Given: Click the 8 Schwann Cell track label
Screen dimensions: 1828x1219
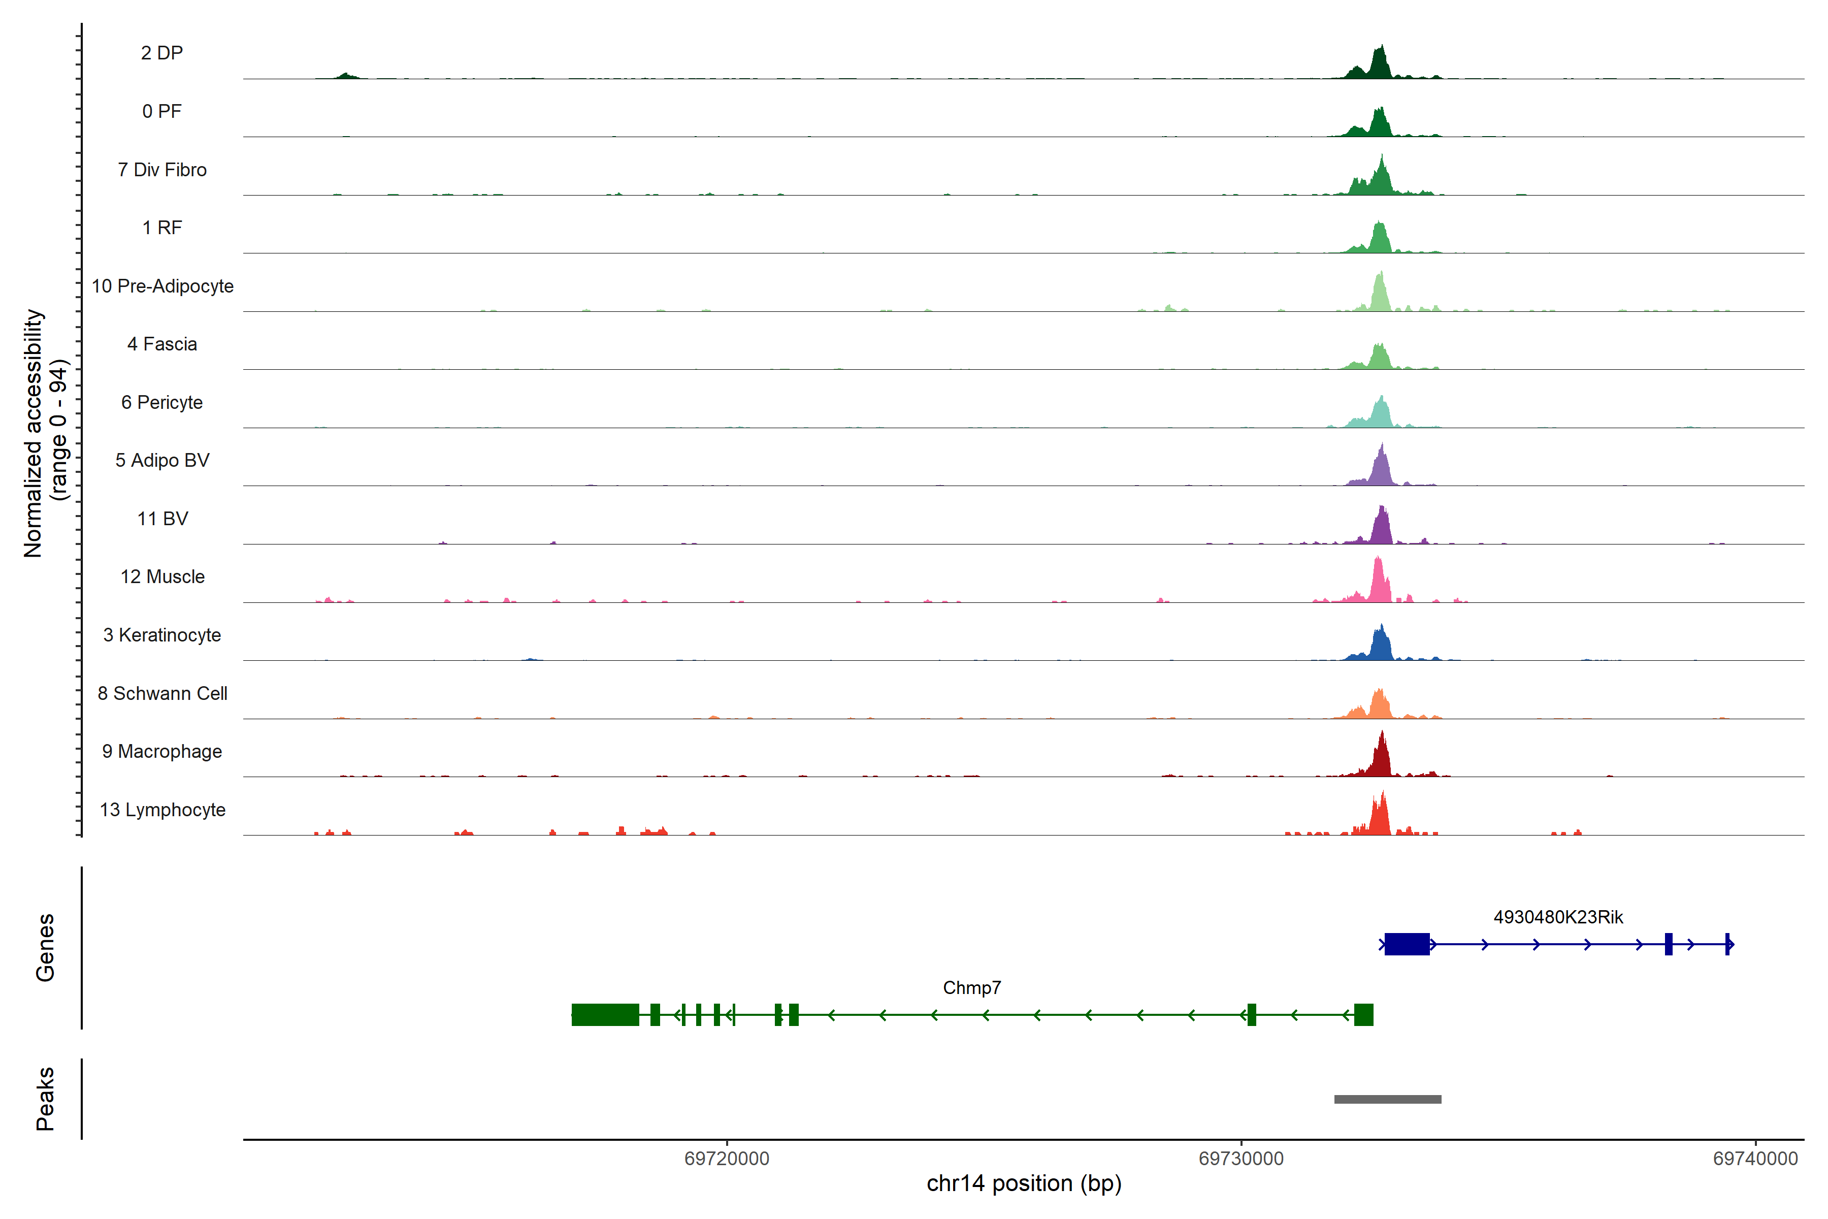Looking at the screenshot, I should (162, 693).
